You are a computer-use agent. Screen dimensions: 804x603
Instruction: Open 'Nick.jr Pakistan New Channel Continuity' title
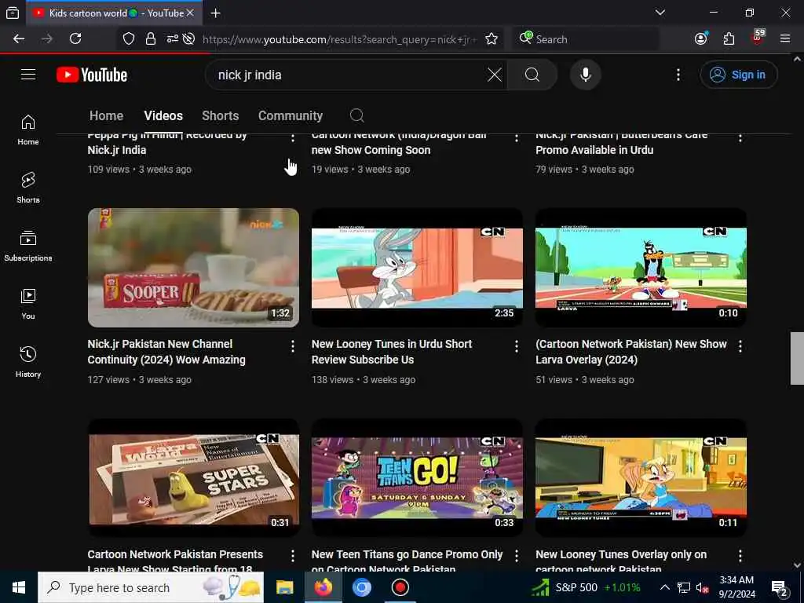pos(166,352)
